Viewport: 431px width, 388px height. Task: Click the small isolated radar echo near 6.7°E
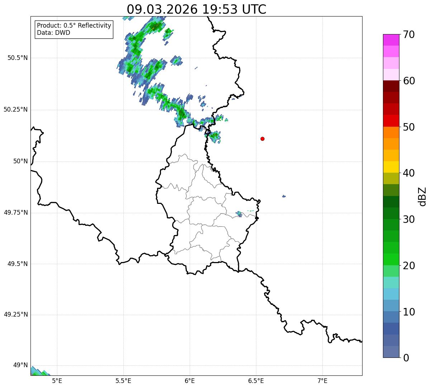(284, 196)
